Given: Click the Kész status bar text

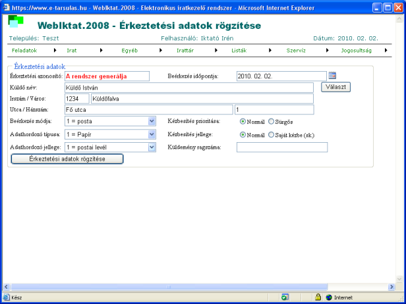Looking at the screenshot, I should [17, 297].
